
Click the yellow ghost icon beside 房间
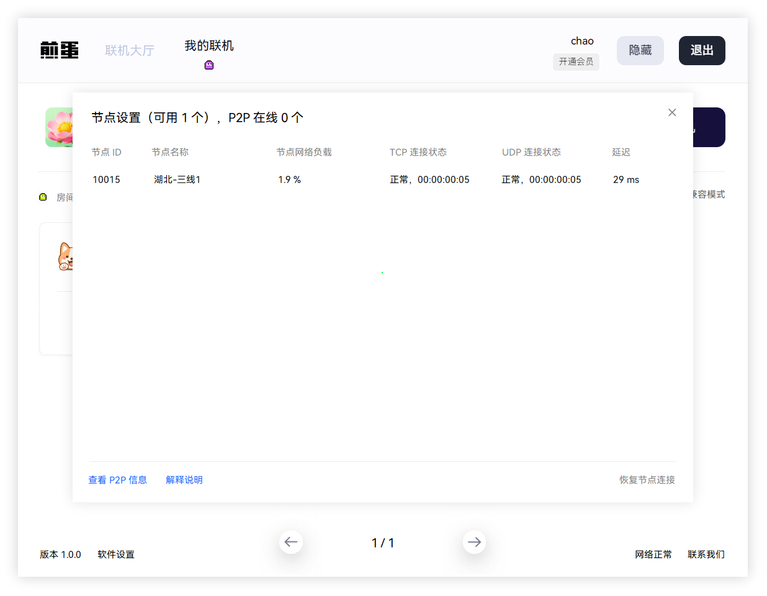pos(43,196)
